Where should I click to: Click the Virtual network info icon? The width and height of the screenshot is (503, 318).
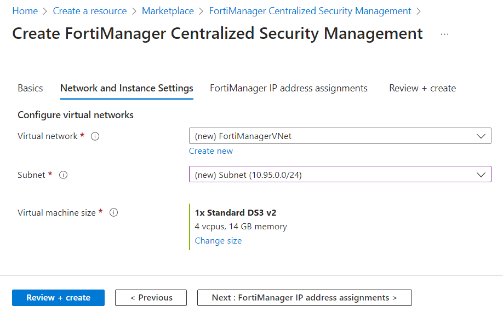tap(95, 136)
